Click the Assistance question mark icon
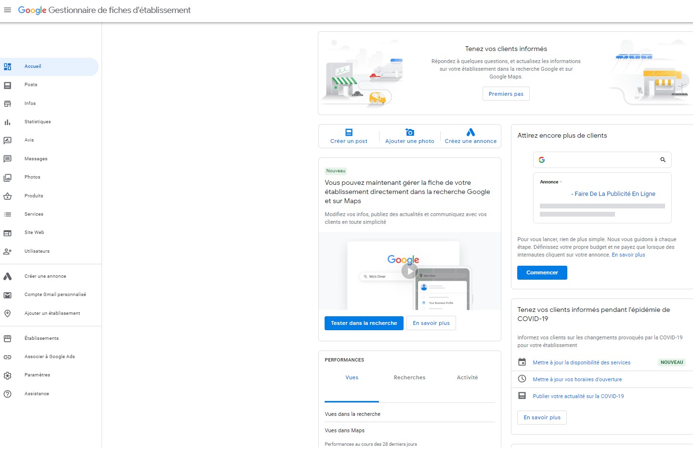The image size is (693, 452). [7, 394]
